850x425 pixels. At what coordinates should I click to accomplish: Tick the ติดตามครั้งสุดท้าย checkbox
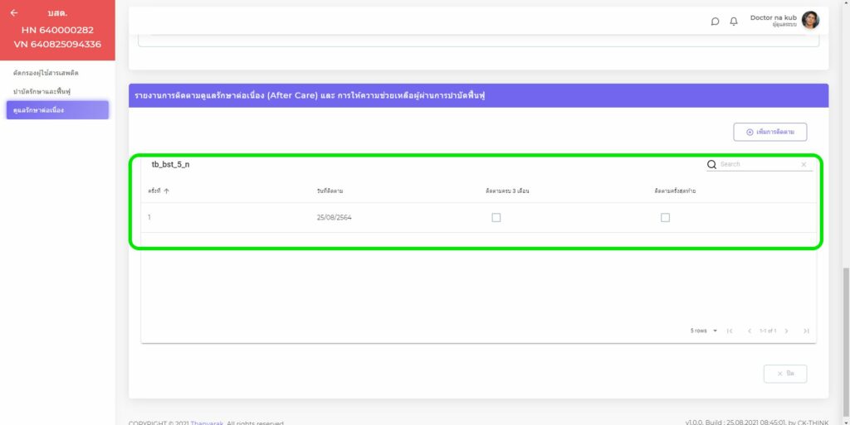665,218
